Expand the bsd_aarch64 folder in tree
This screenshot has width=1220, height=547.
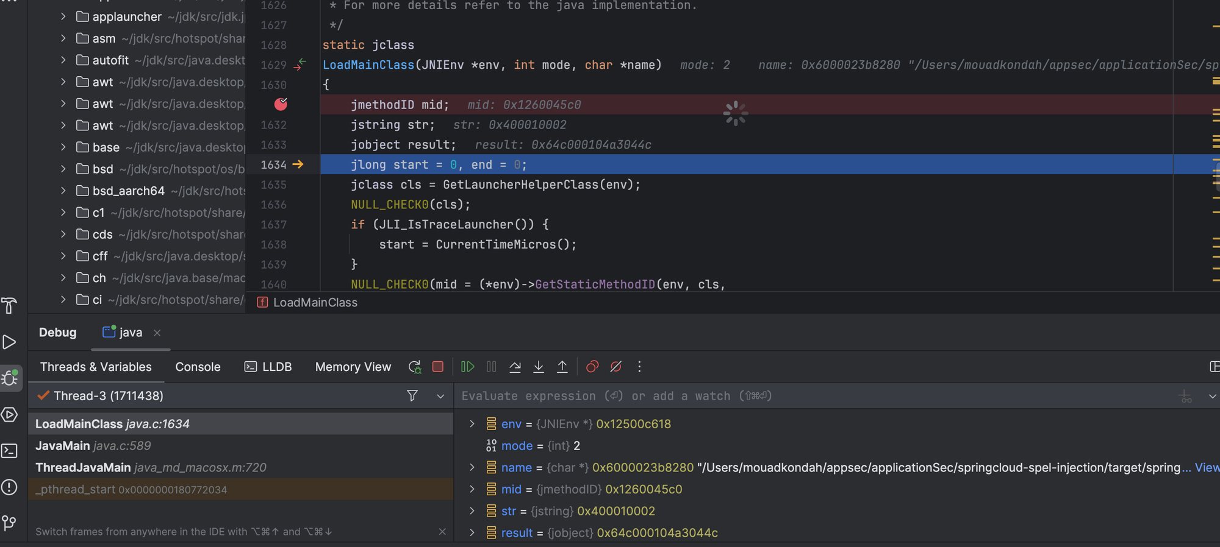click(63, 191)
